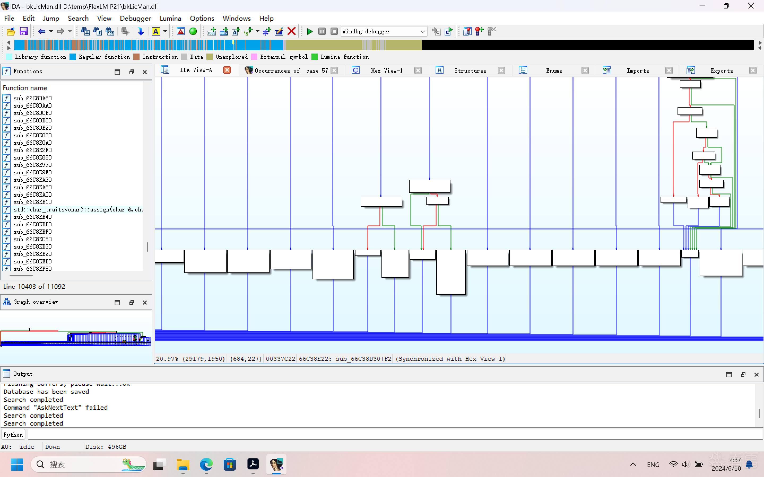
Task: Expand the jump back history arrow
Action: click(51, 31)
